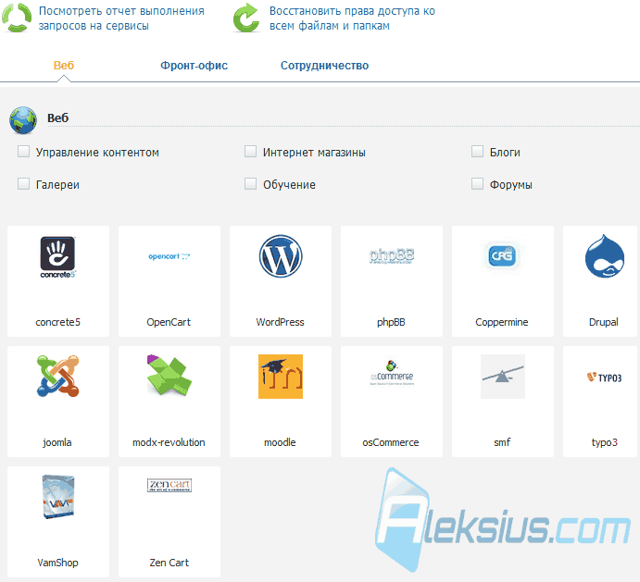This screenshot has width=640, height=582.
Task: Open the modx-revolution green icon
Action: 169,376
